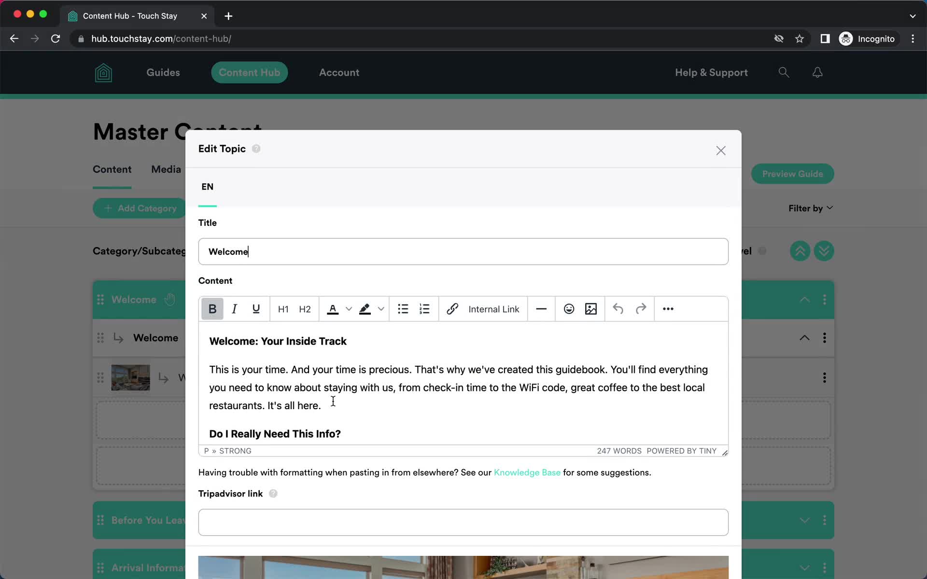Enable ordered list formatting
927x579 pixels.
pos(424,308)
